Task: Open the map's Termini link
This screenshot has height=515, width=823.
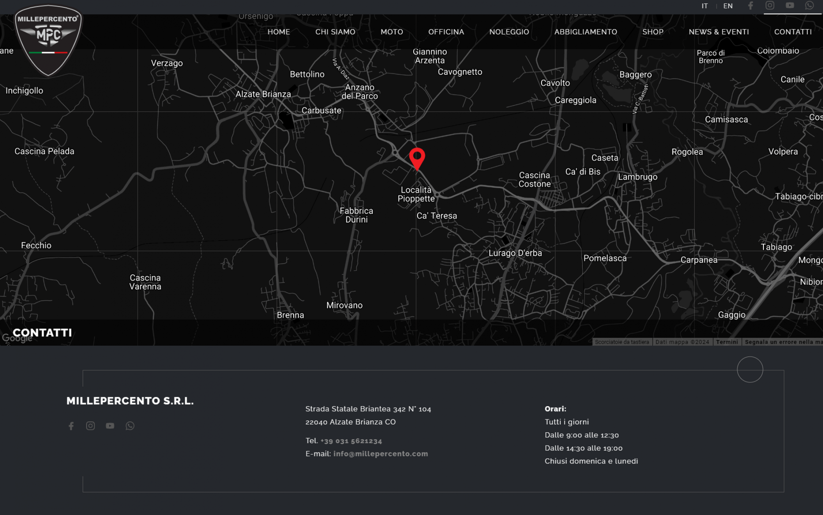Action: click(x=727, y=342)
